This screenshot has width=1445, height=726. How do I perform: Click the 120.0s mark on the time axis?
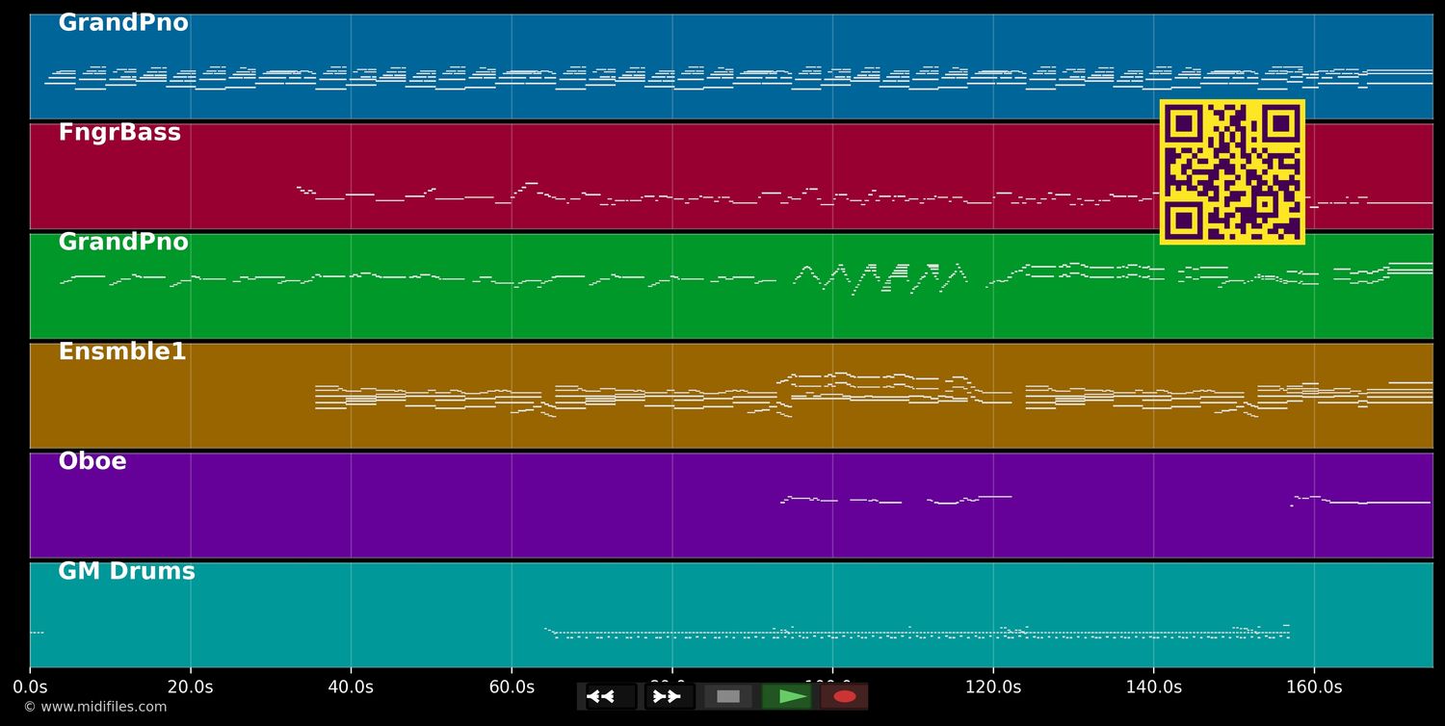coord(992,687)
